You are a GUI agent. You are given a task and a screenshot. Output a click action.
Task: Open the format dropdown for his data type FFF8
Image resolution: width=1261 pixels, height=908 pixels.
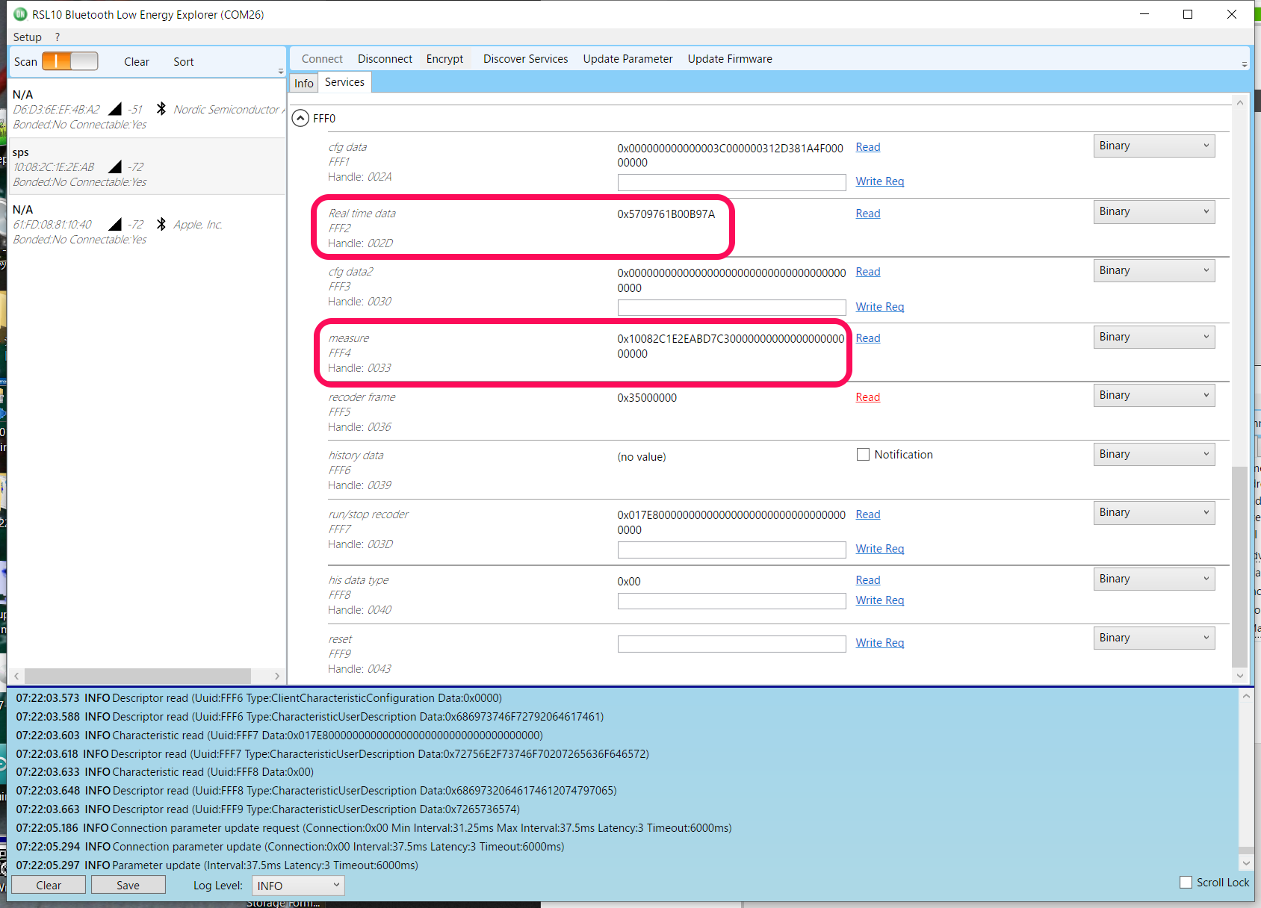[1154, 579]
